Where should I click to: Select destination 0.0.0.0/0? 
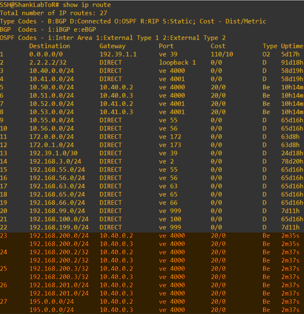point(46,54)
